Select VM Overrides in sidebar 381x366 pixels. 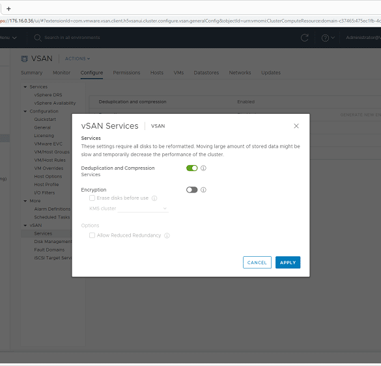coord(49,168)
